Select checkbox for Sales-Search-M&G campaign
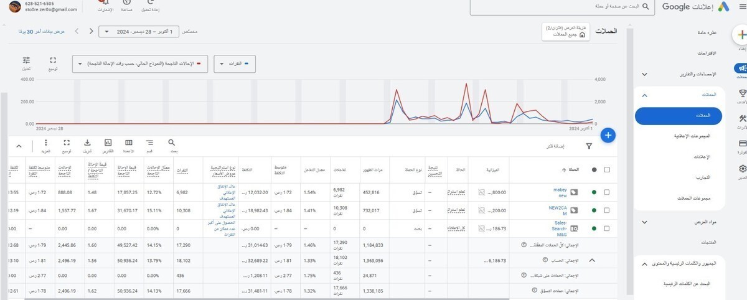Screen dimensions: 747x300 [x=607, y=228]
